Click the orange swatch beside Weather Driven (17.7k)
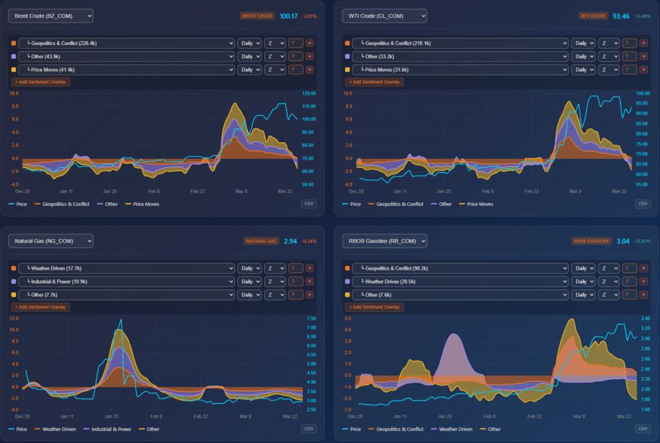The width and height of the screenshot is (660, 443). click(x=14, y=268)
